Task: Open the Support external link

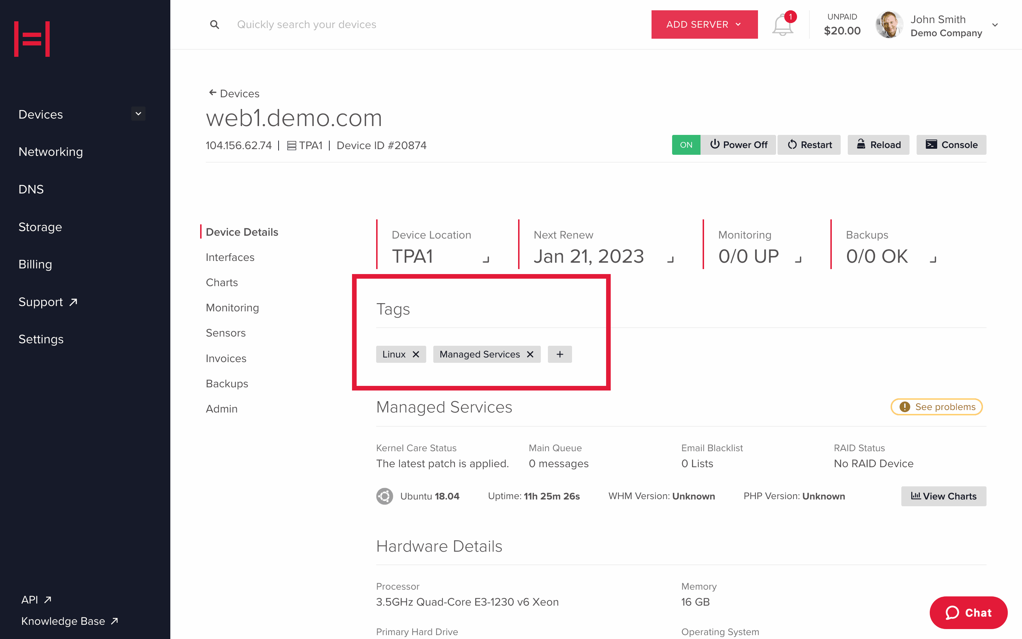Action: pyautogui.click(x=47, y=301)
